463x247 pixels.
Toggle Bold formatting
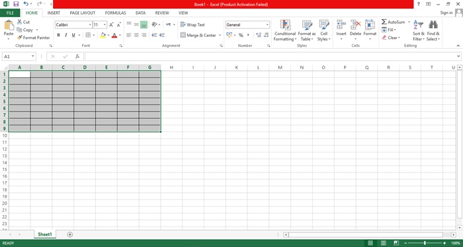58,35
